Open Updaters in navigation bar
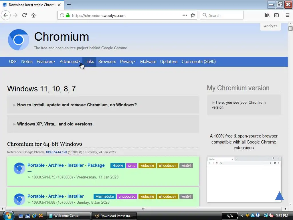This screenshot has height=220, width=293. point(169,62)
